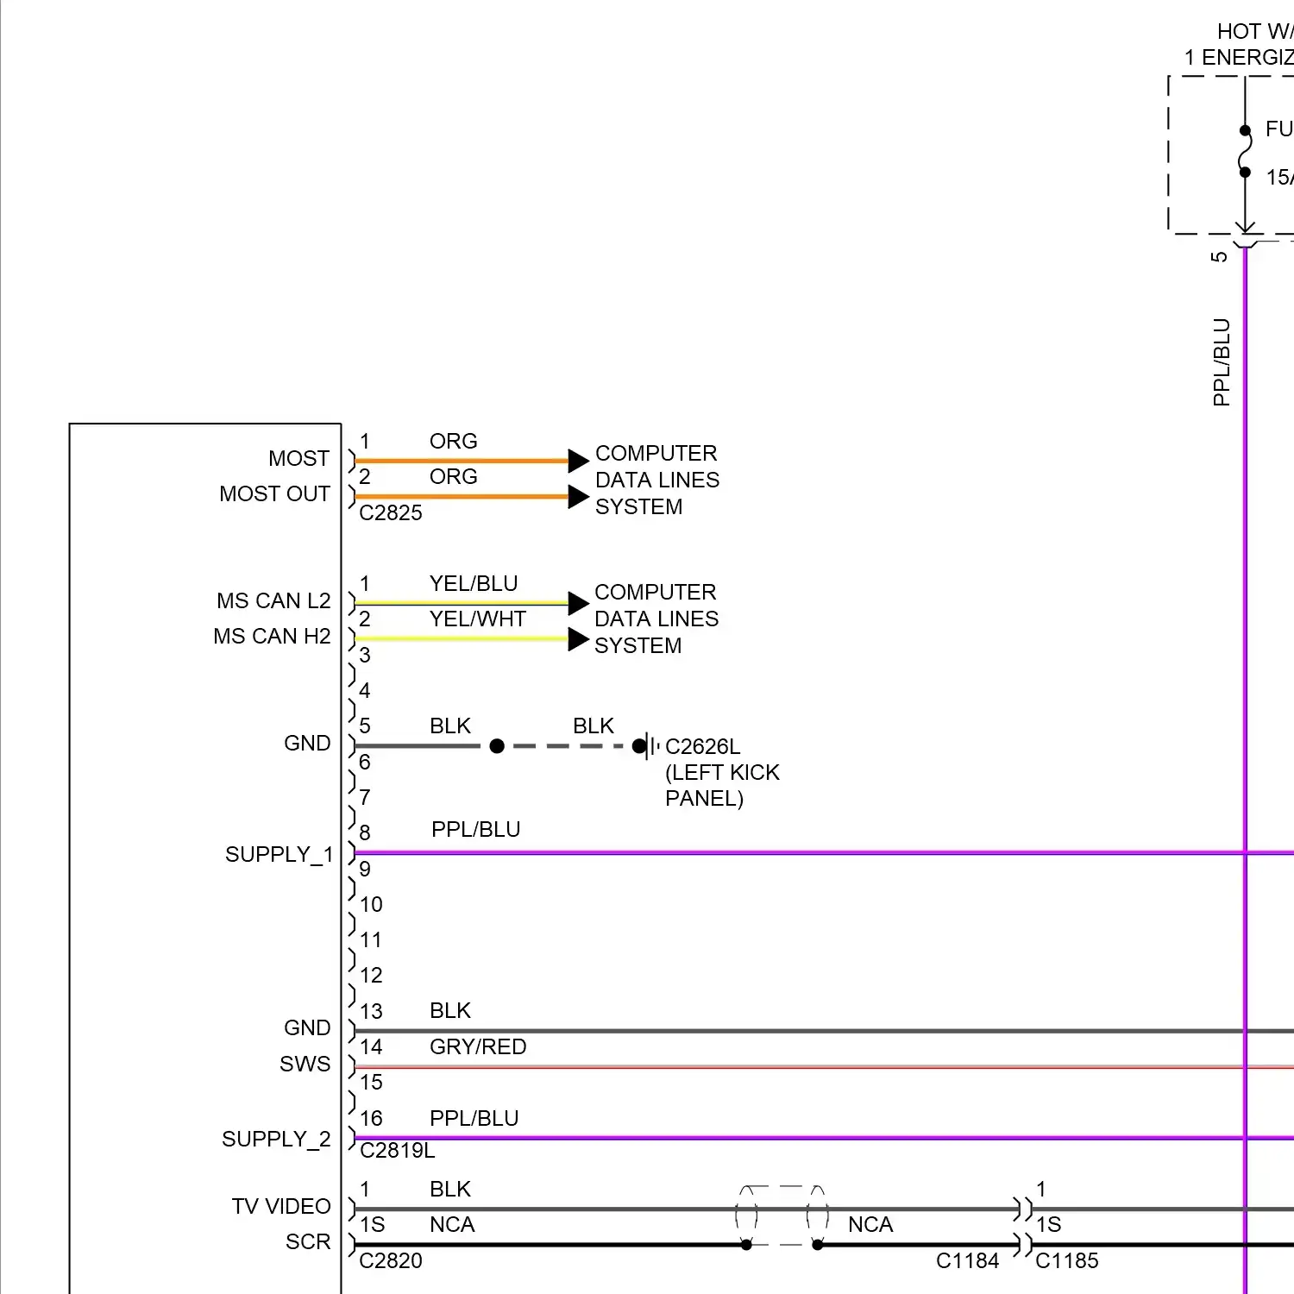The height and width of the screenshot is (1294, 1294).
Task: Click the first splice dot on GND wire
Action: click(x=497, y=746)
